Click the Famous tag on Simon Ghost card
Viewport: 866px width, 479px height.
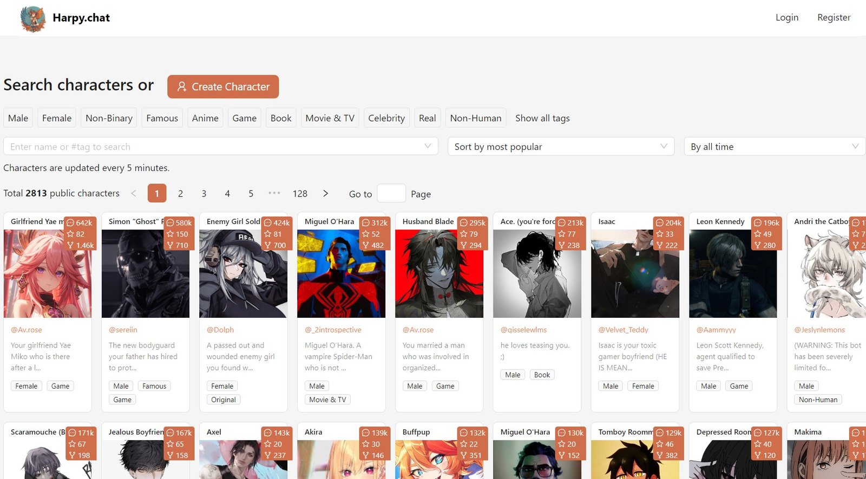tap(154, 386)
